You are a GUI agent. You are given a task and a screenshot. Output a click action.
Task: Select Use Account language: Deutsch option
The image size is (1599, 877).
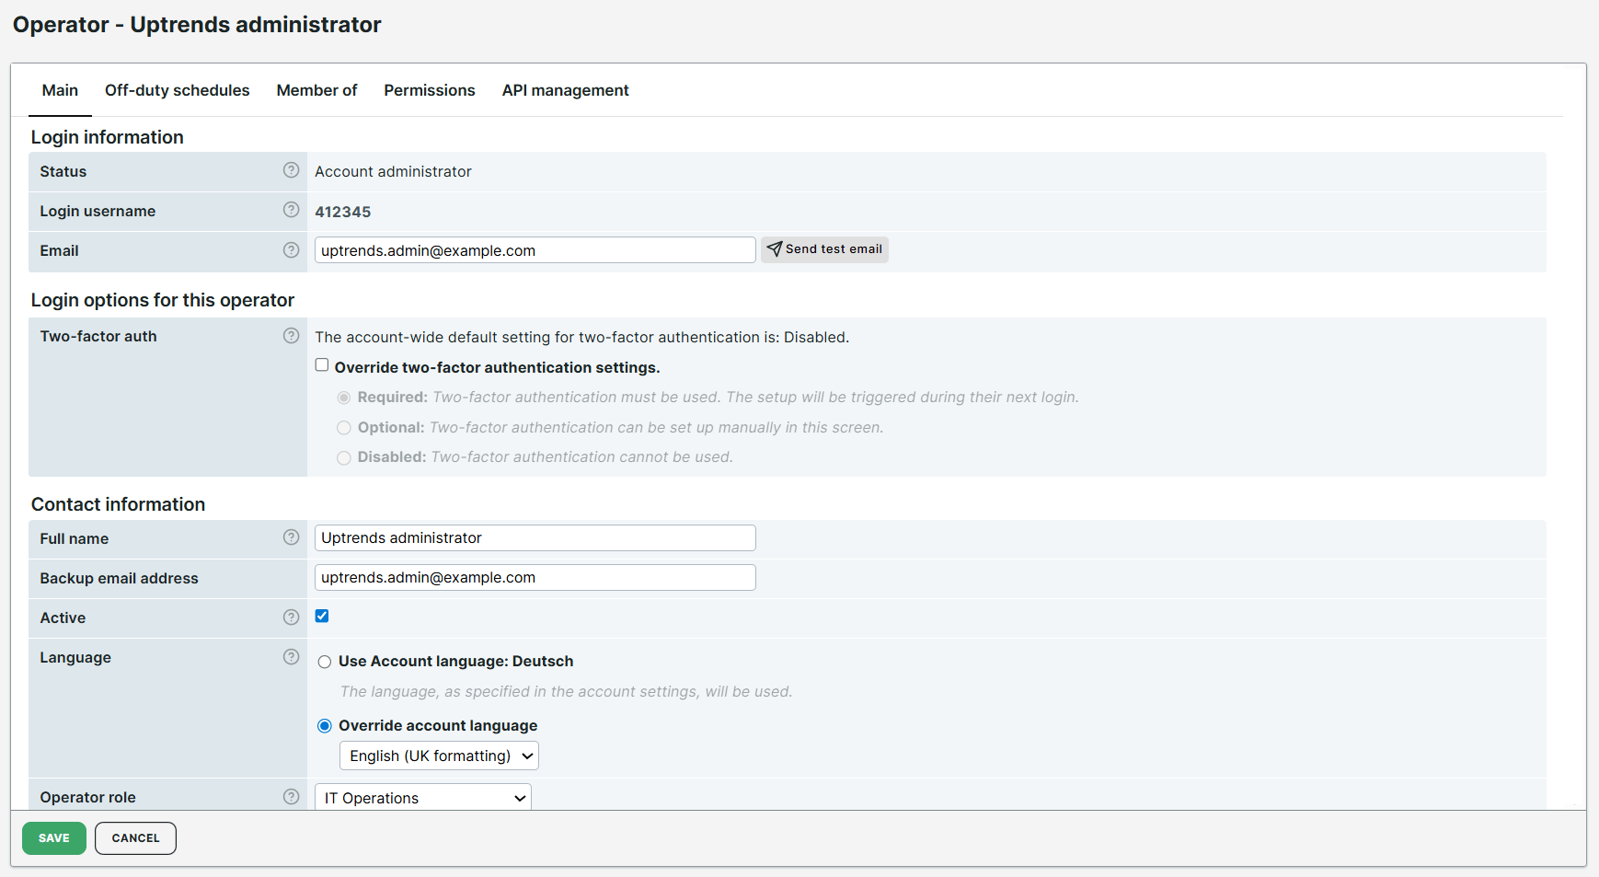[x=325, y=662]
